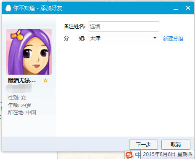This screenshot has height=159, width=195.
Task: Click the 性别: 女 info line
Action: (x=17, y=98)
